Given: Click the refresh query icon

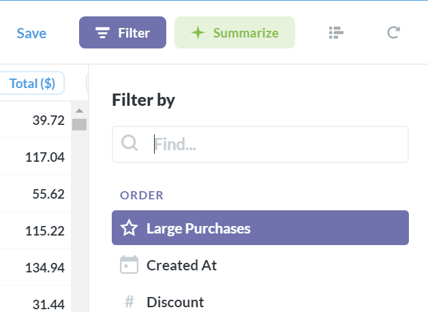Looking at the screenshot, I should pos(393,33).
